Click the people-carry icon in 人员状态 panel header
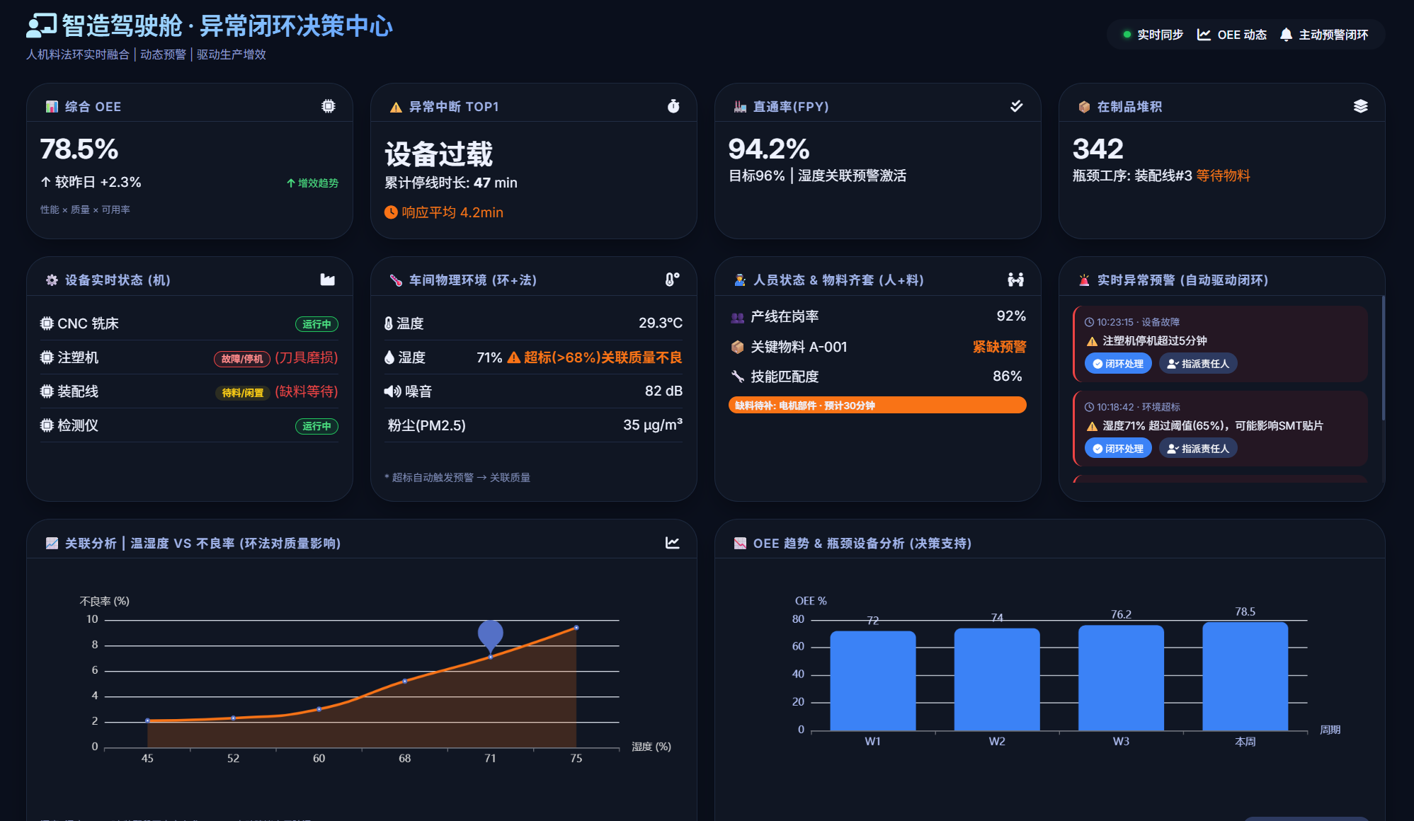The image size is (1414, 821). (x=1015, y=280)
